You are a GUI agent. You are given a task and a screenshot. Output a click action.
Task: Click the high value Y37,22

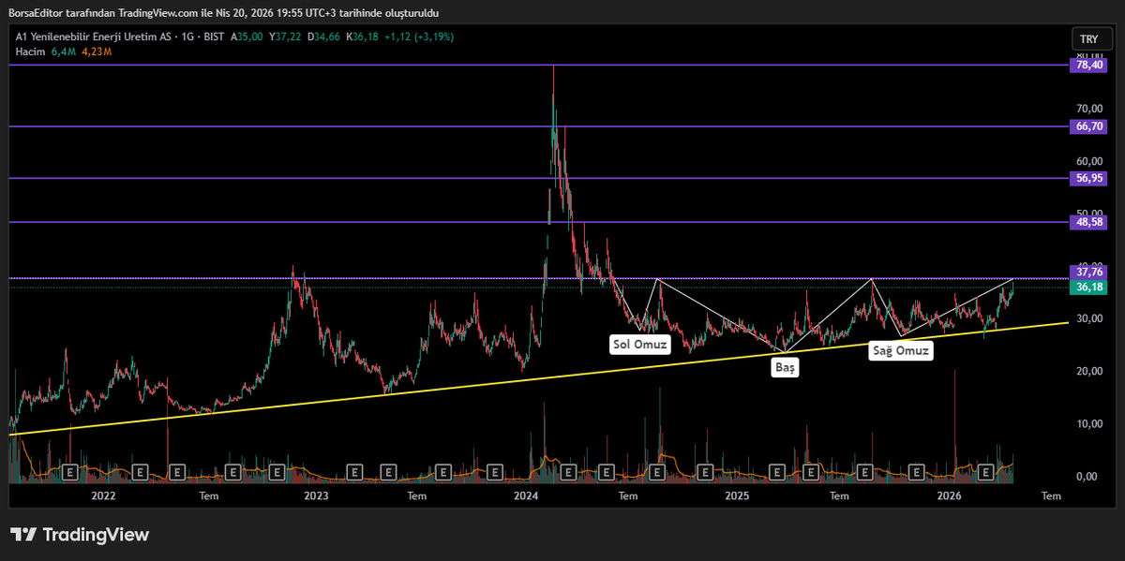click(284, 37)
